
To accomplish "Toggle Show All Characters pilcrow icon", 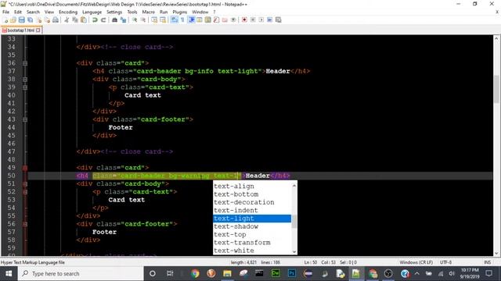I will point(182,20).
